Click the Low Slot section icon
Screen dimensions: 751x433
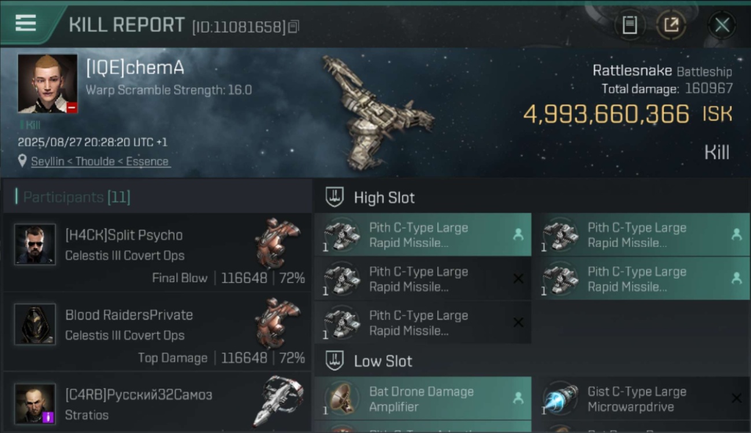tap(334, 361)
